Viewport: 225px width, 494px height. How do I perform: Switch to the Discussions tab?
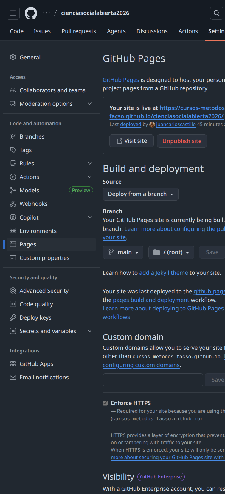tap(152, 31)
